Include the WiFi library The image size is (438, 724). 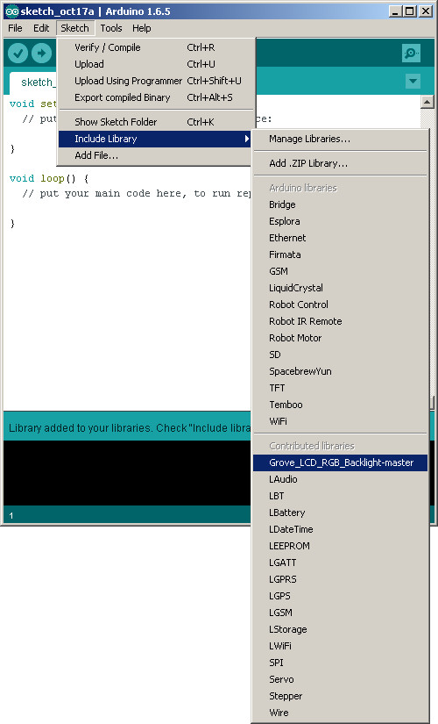(x=340, y=420)
